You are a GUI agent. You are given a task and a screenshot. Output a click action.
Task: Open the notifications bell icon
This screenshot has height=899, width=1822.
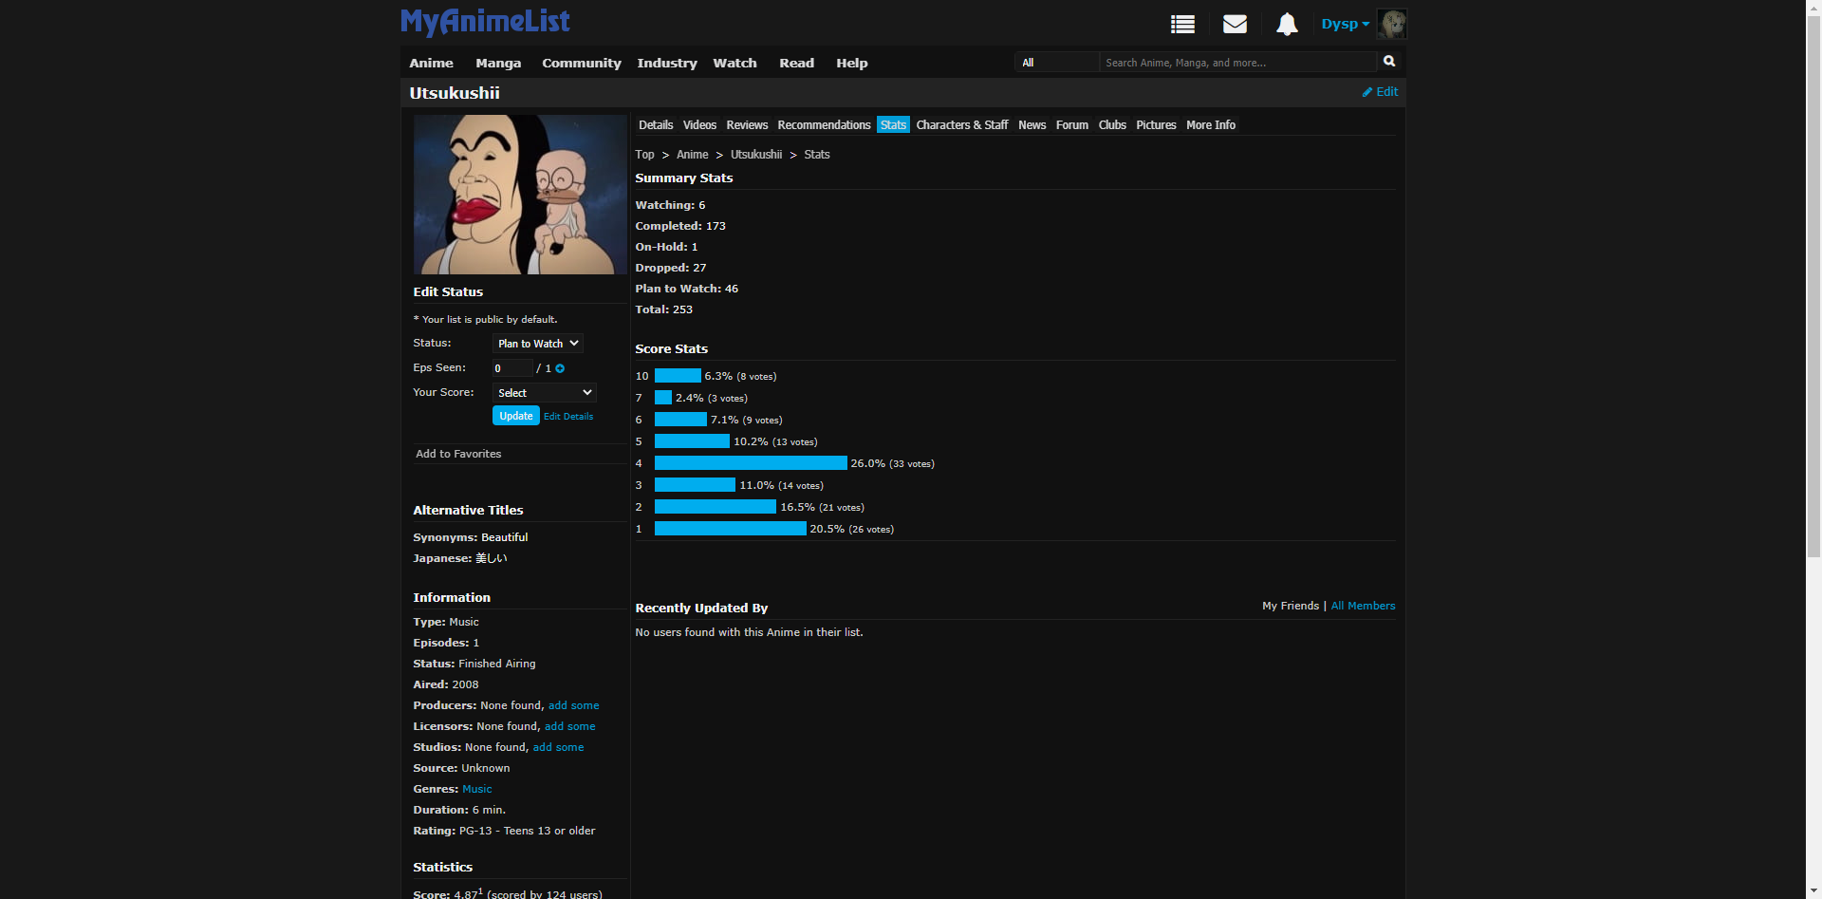[x=1287, y=25]
